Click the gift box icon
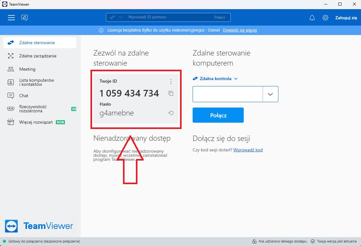The width and height of the screenshot is (361, 246). [x=11, y=122]
